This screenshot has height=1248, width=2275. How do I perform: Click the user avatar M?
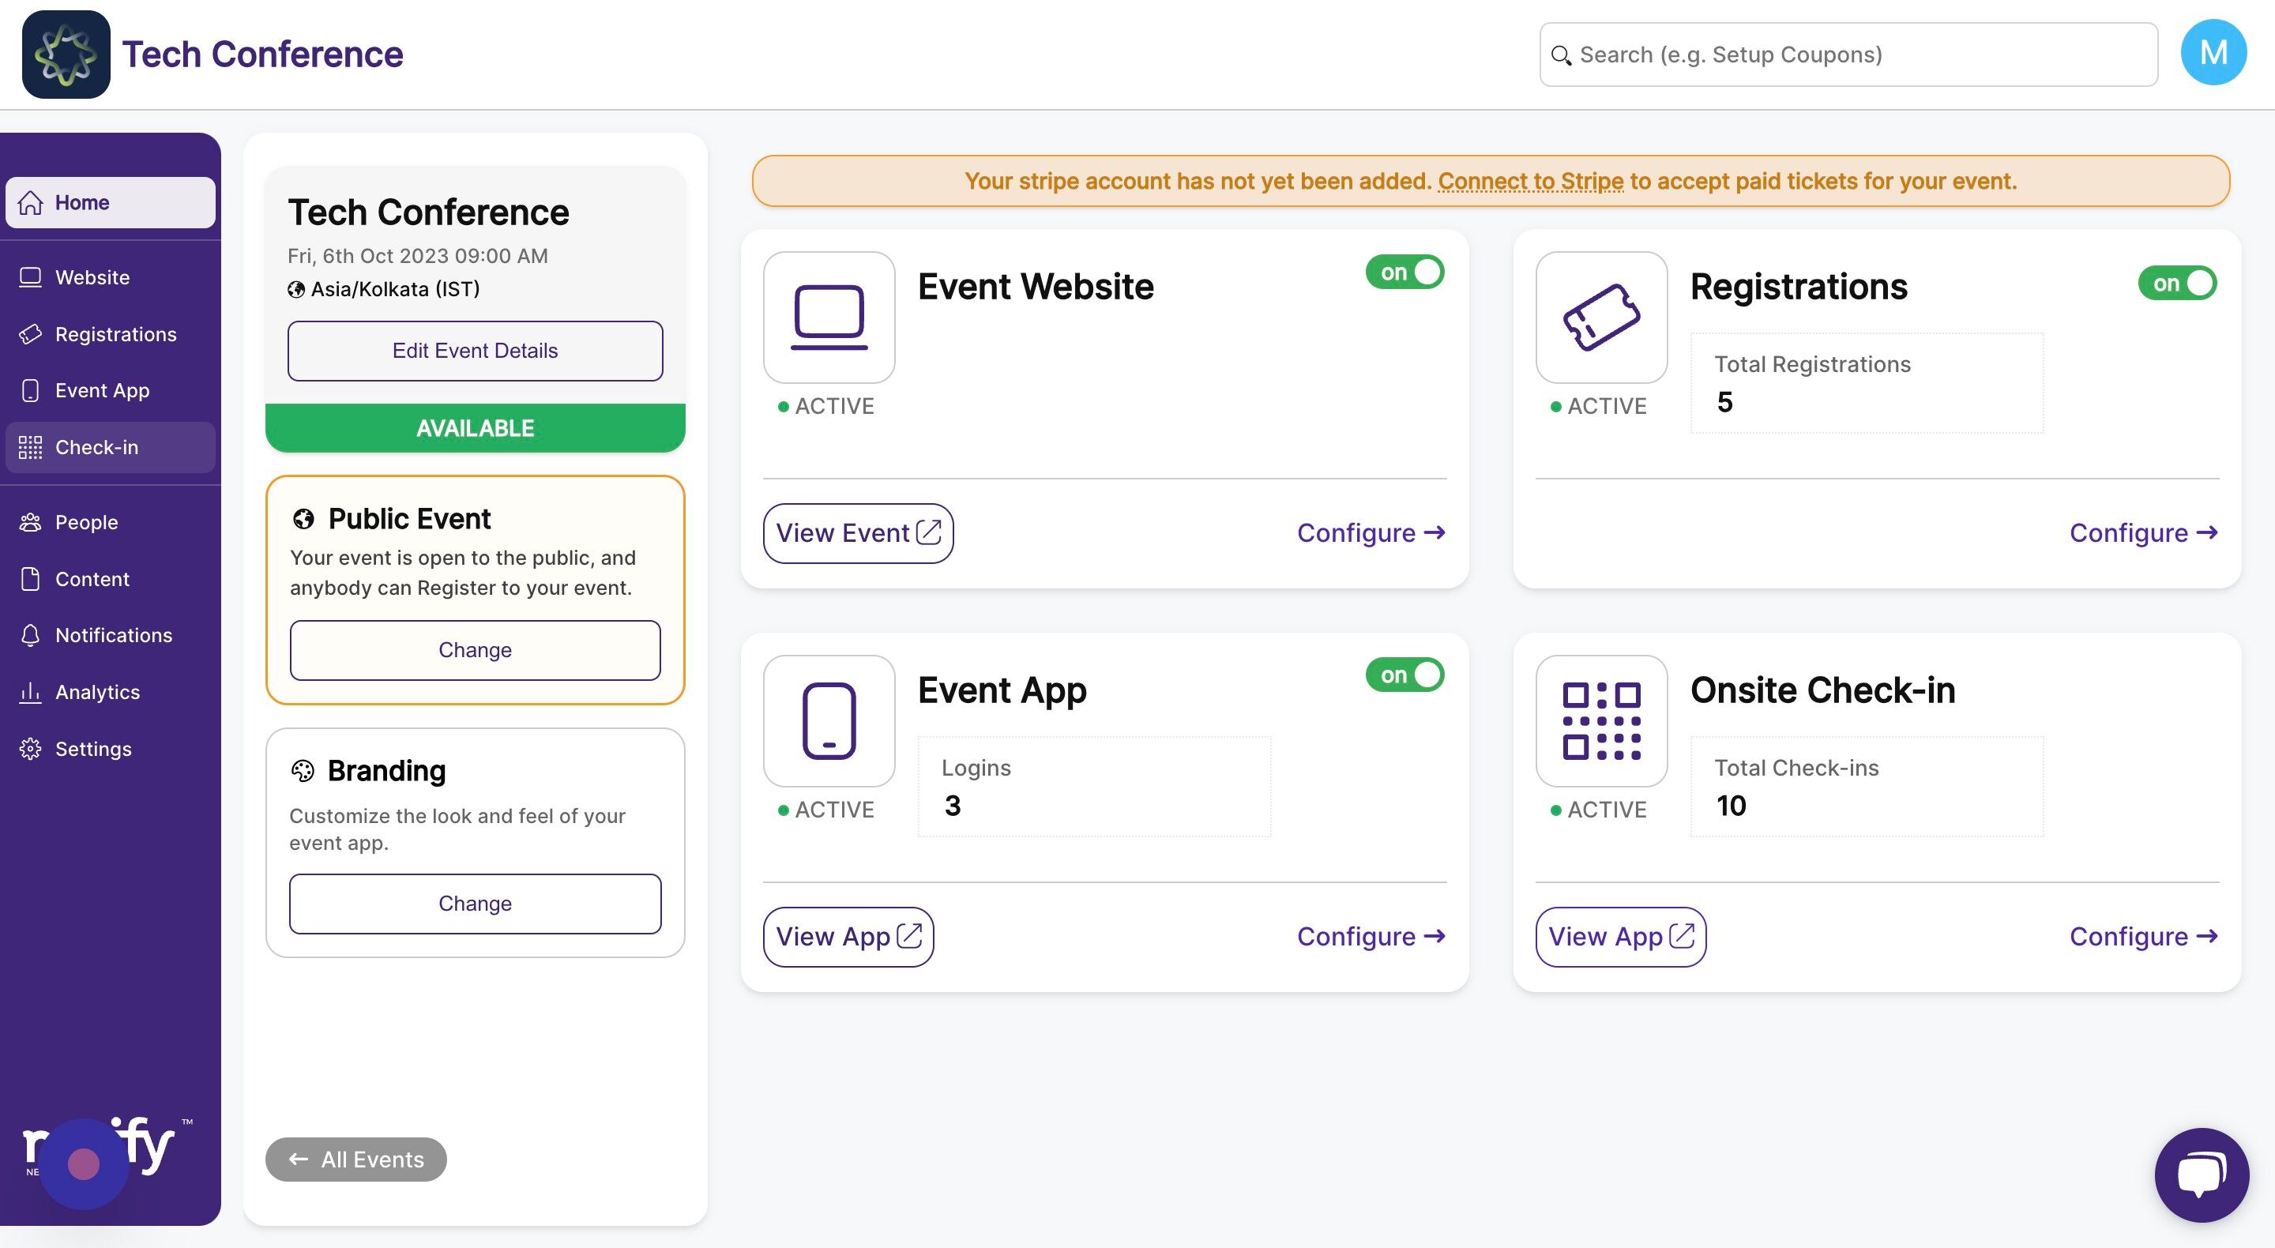pos(2213,53)
